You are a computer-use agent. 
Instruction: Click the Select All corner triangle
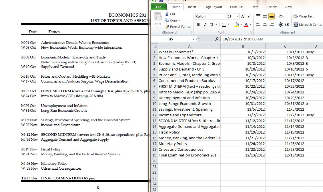[154, 46]
